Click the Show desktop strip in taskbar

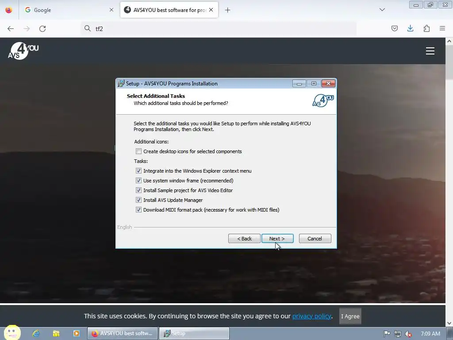[x=450, y=333]
